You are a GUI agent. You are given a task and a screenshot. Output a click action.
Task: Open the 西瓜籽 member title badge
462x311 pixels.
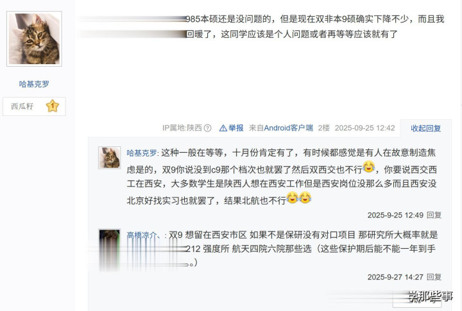click(34, 106)
